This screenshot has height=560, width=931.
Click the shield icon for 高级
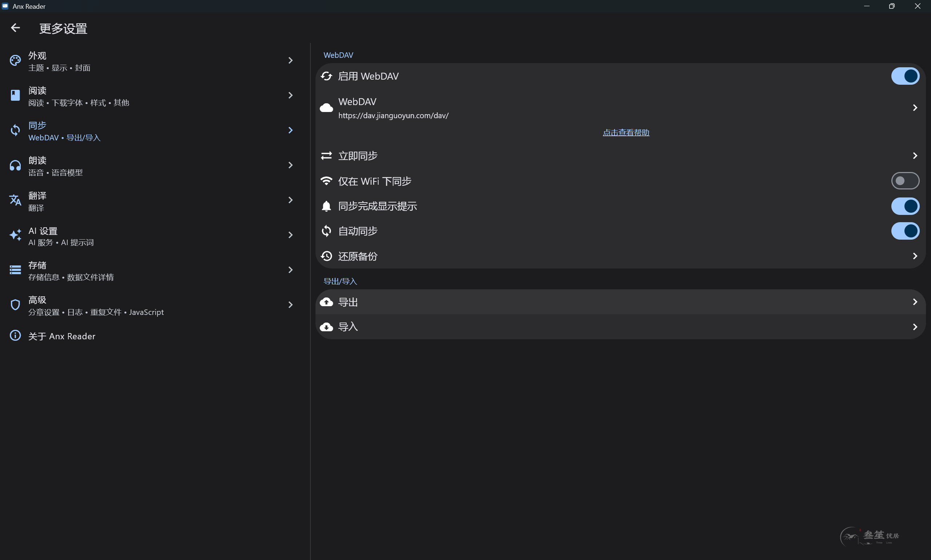pyautogui.click(x=15, y=304)
